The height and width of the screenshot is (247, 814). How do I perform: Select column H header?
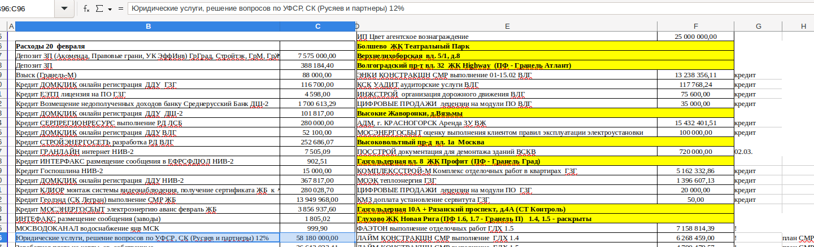tap(803, 27)
